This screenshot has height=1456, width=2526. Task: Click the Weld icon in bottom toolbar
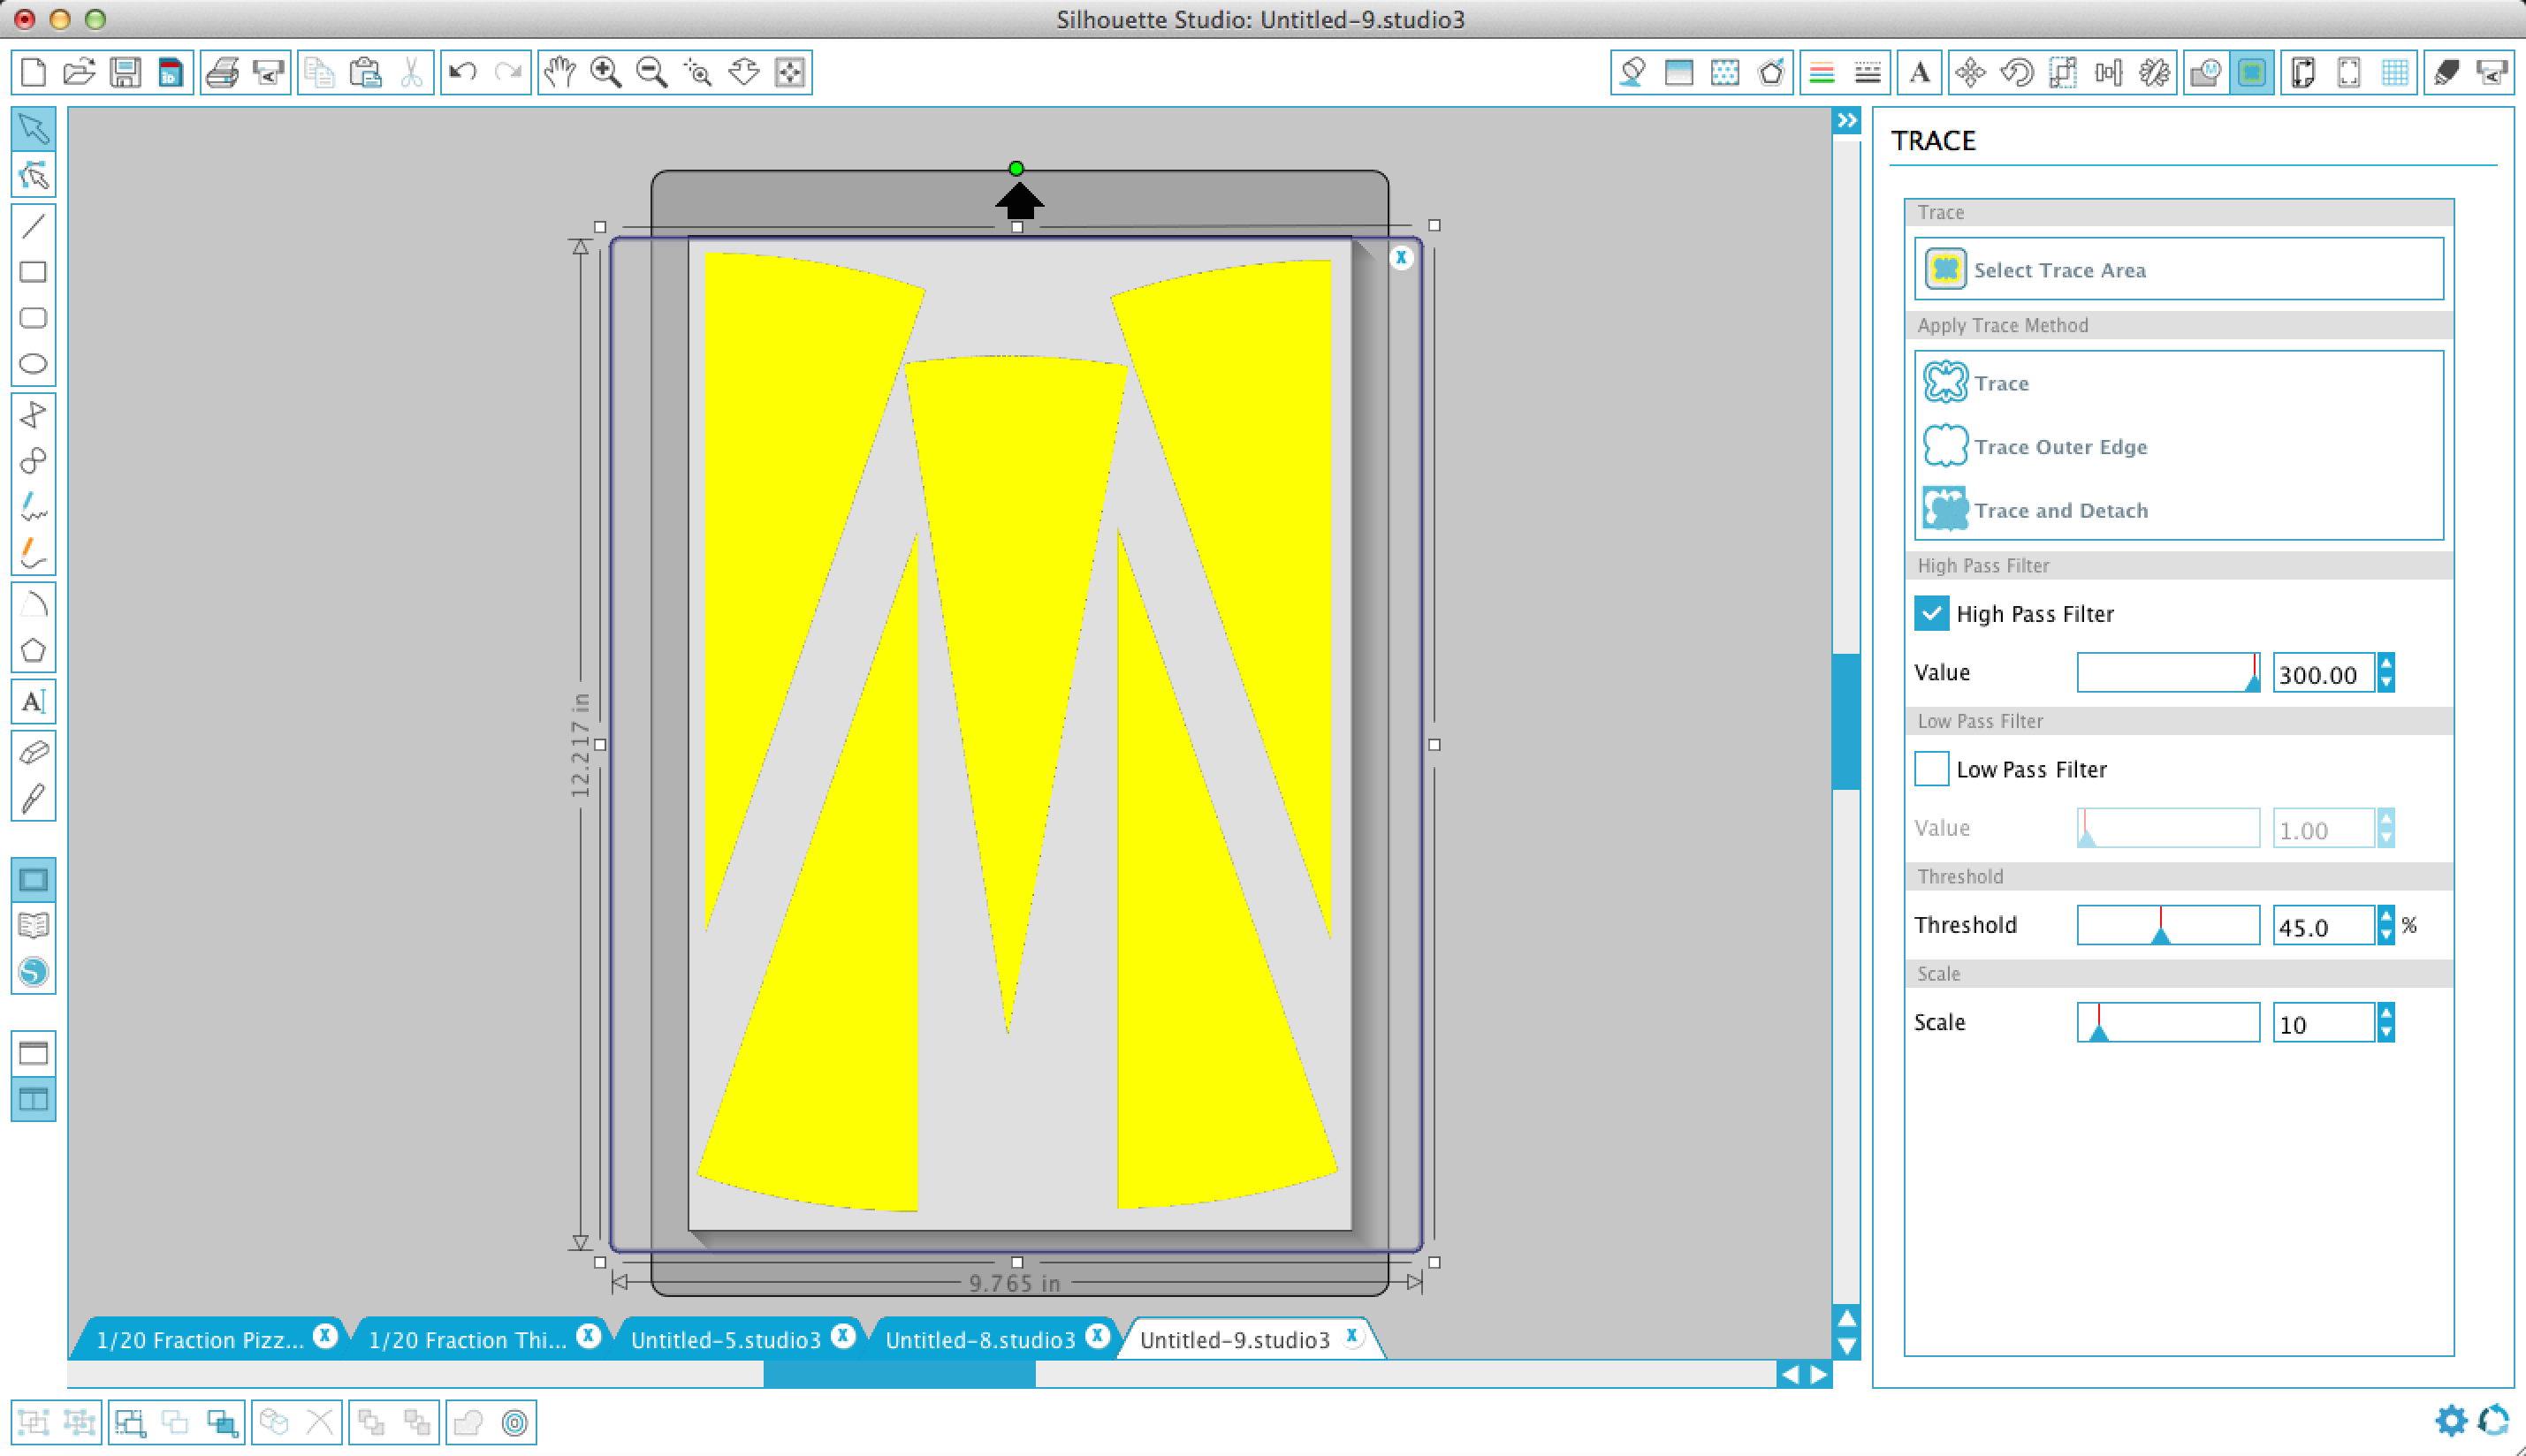pyautogui.click(x=468, y=1422)
